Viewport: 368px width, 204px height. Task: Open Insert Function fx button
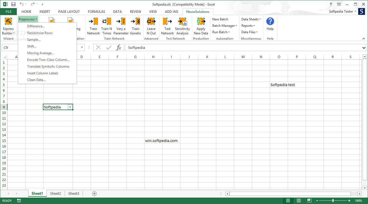click(119, 48)
